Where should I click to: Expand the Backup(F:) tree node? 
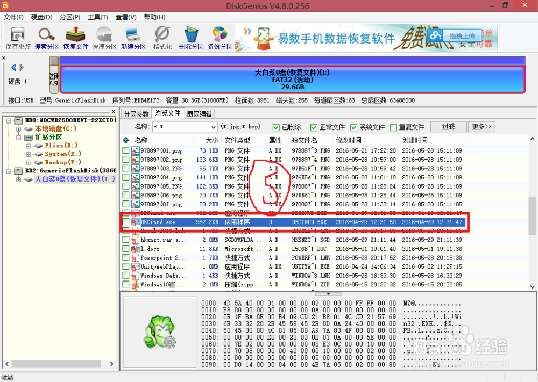click(29, 162)
